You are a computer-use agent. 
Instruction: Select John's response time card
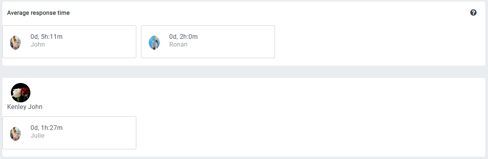click(97, 42)
